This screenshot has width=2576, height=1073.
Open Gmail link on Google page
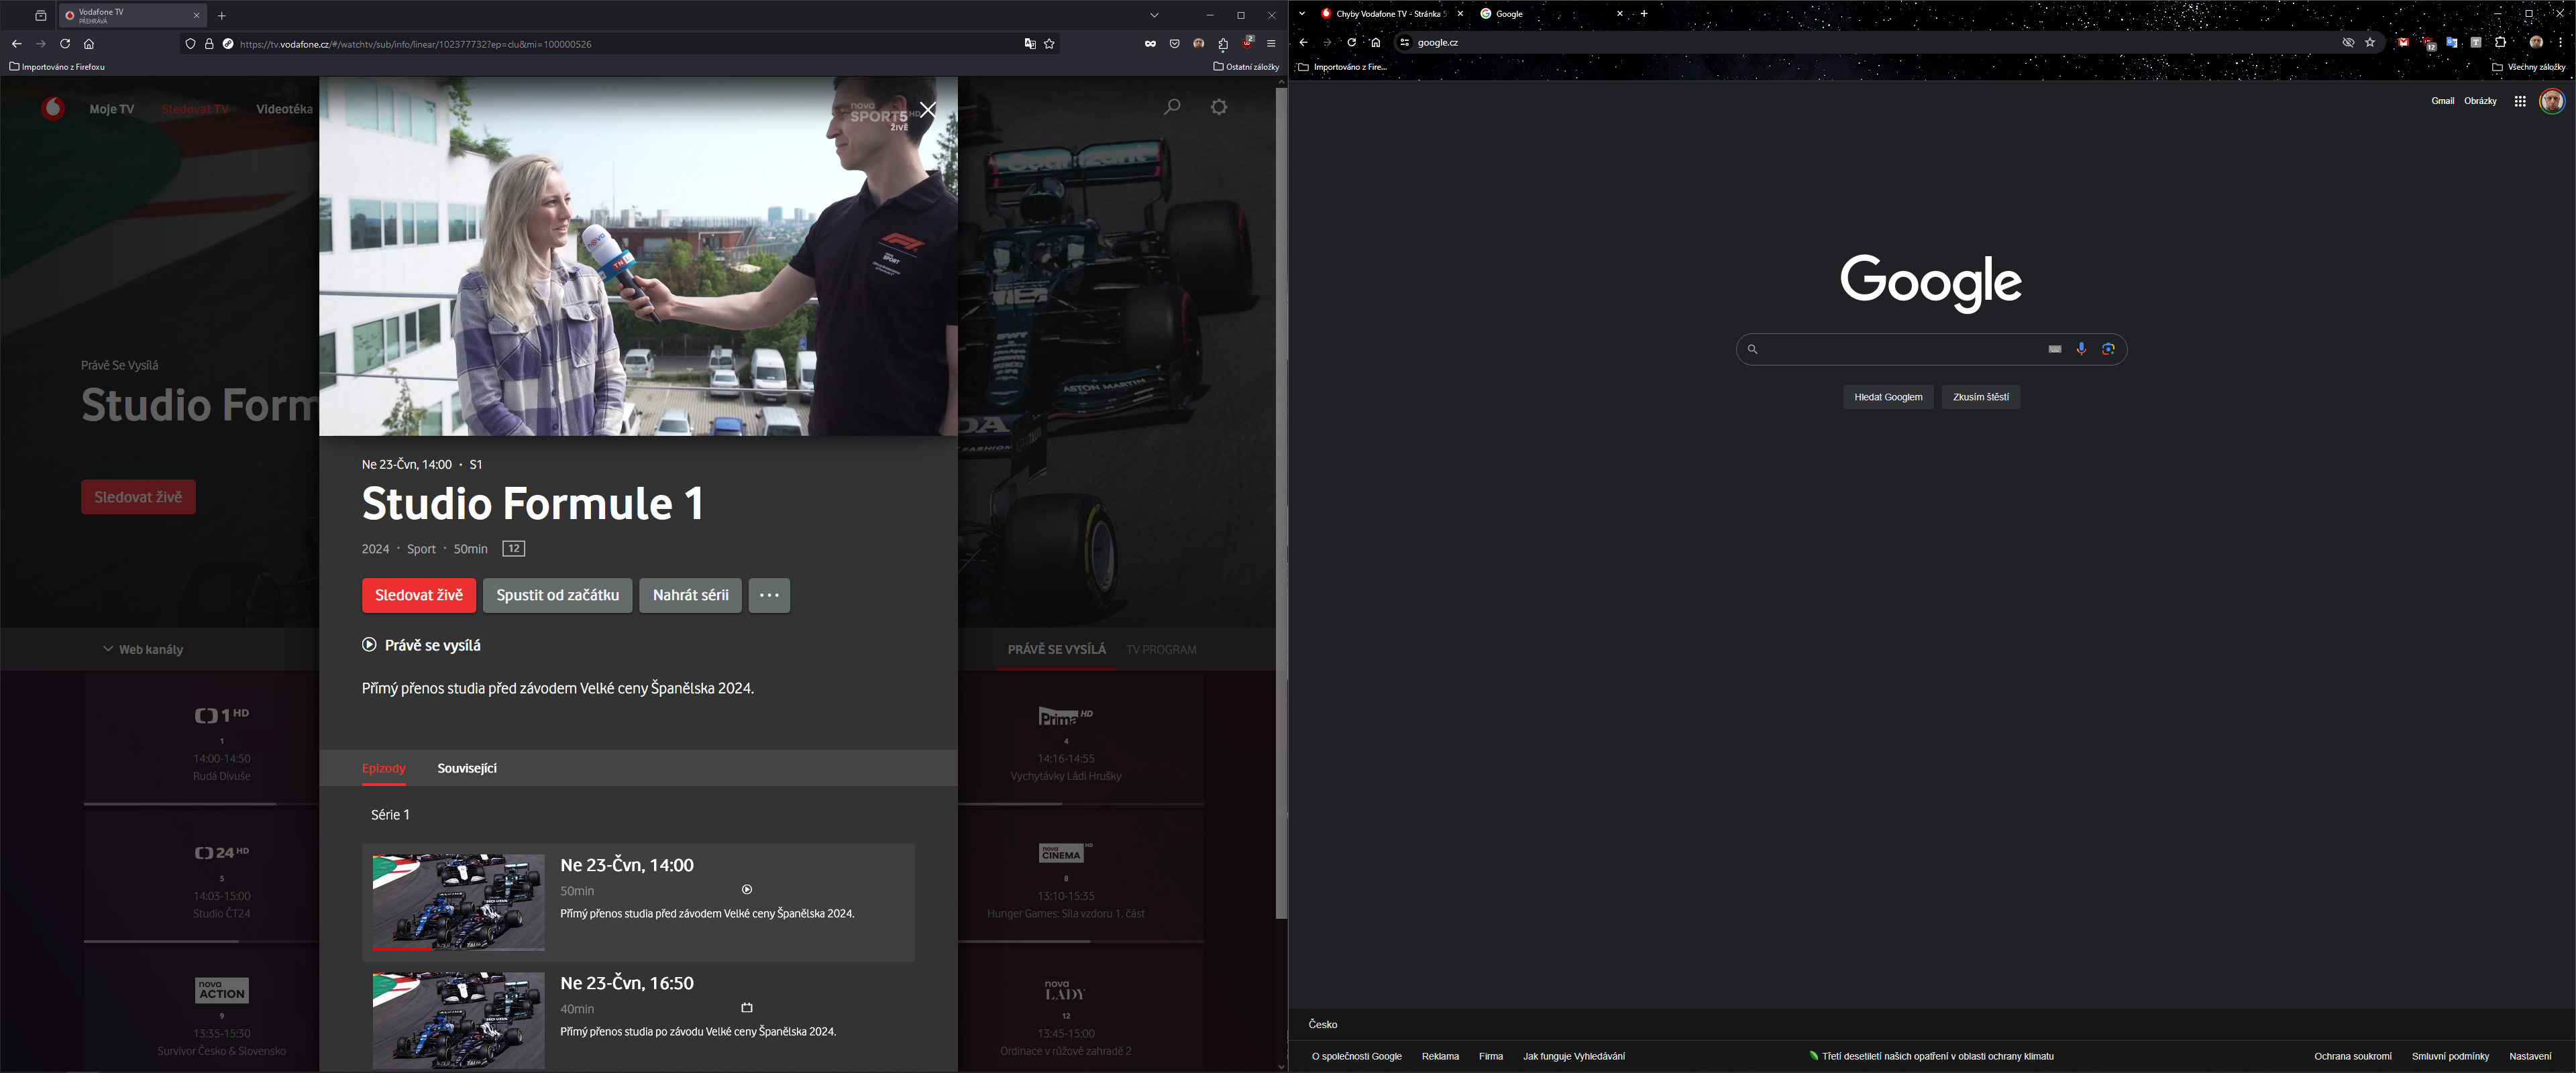[2442, 101]
